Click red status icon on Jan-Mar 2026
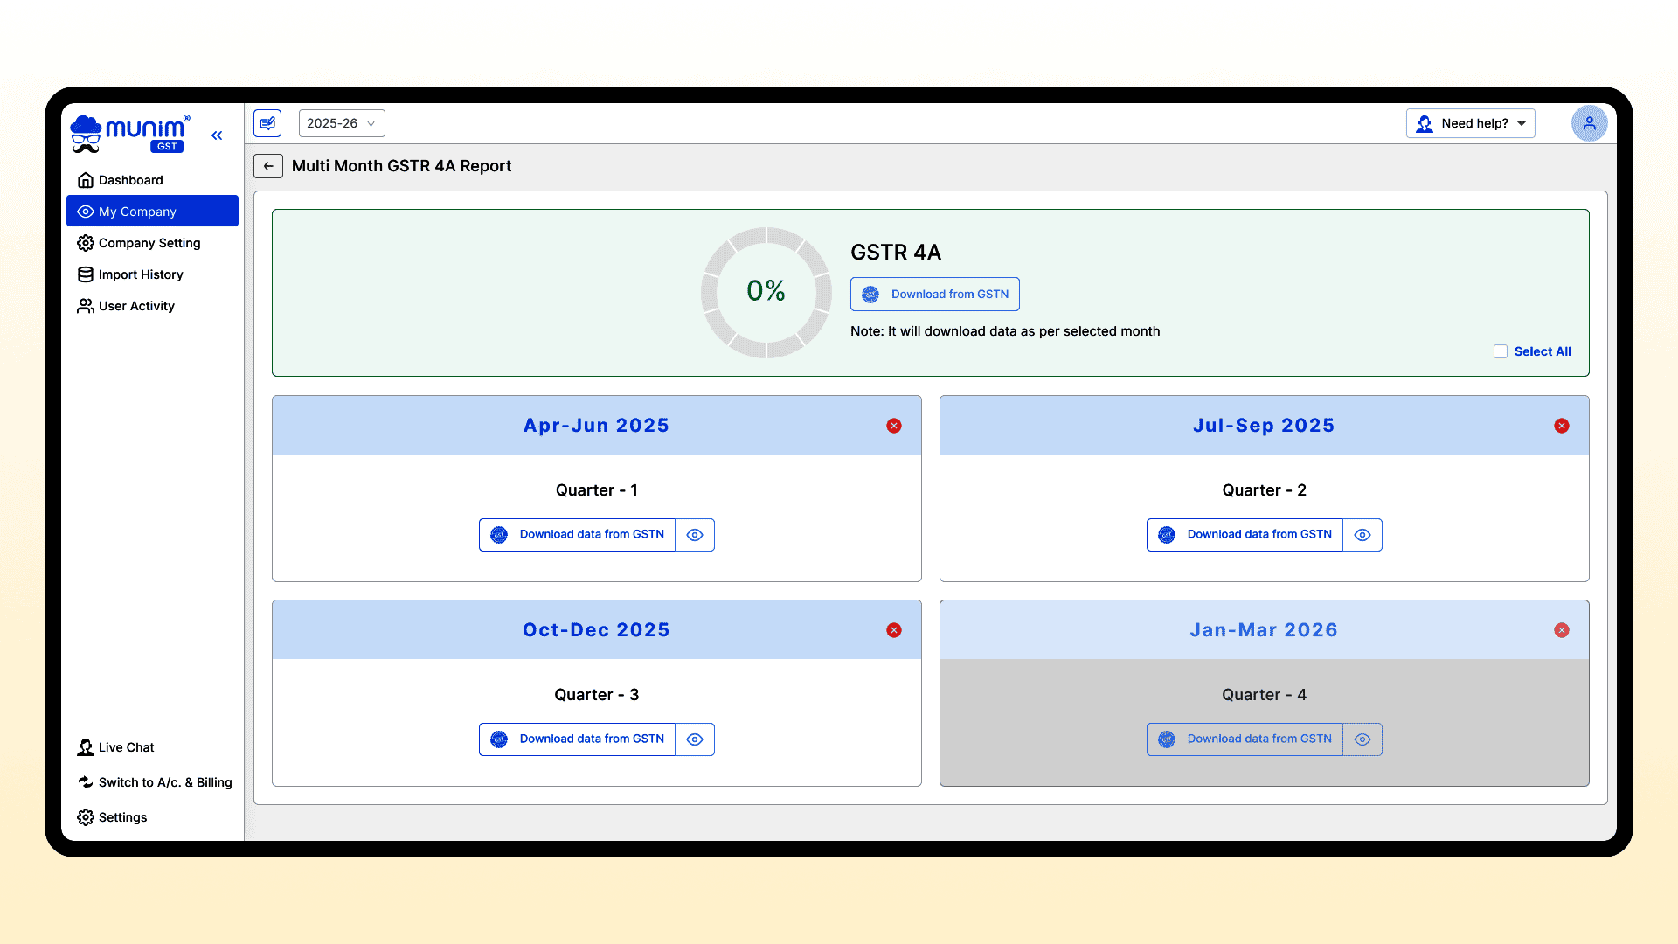Image resolution: width=1678 pixels, height=944 pixels. click(x=1562, y=630)
